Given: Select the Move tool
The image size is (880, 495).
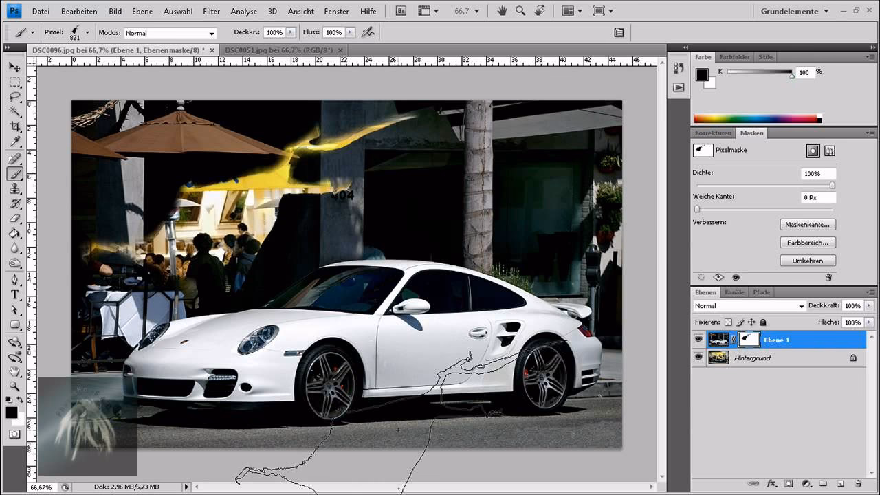Looking at the screenshot, I should pos(15,66).
